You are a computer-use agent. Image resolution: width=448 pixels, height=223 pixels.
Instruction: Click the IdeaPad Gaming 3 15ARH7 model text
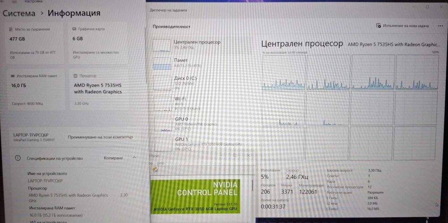34,140
